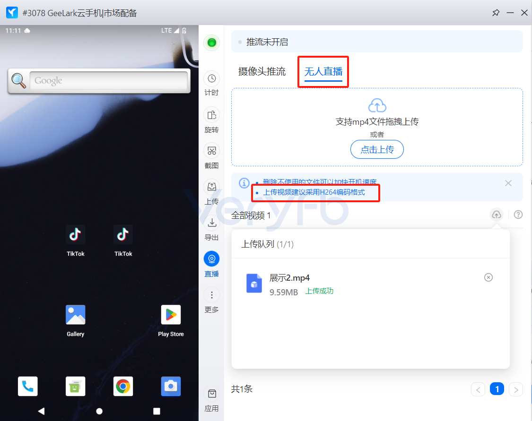532x421 pixels.
Task: Click the 推流未开启 status bar
Action: 377,42
